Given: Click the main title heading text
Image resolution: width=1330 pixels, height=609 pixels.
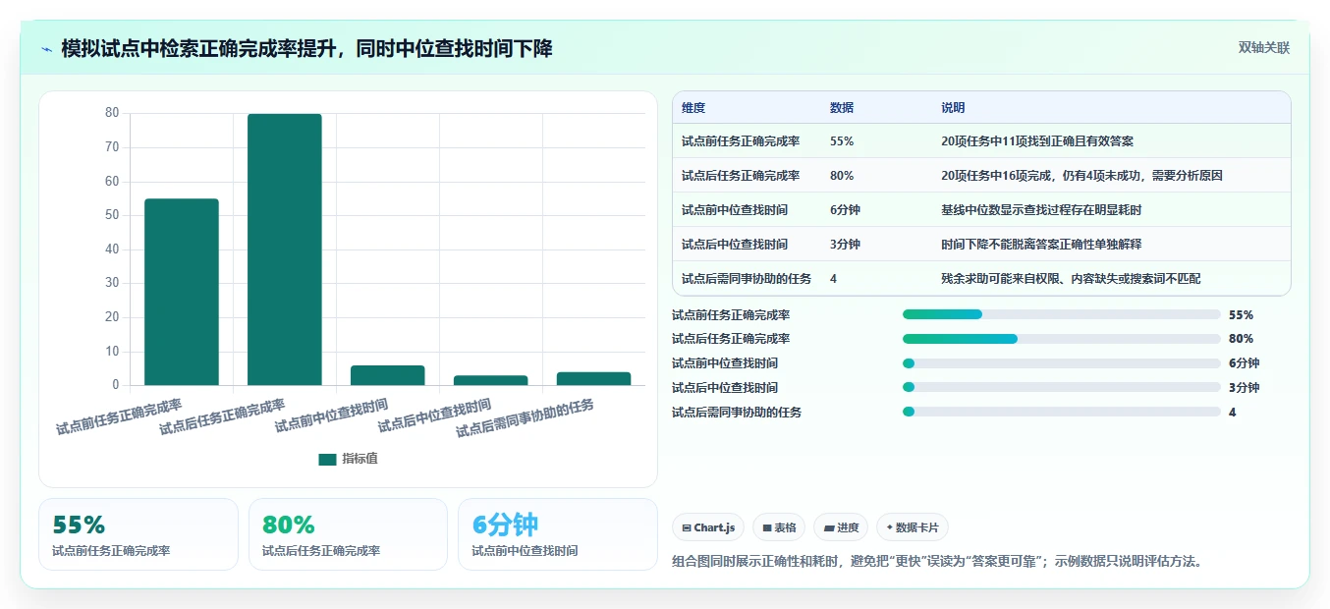Looking at the screenshot, I should [306, 49].
